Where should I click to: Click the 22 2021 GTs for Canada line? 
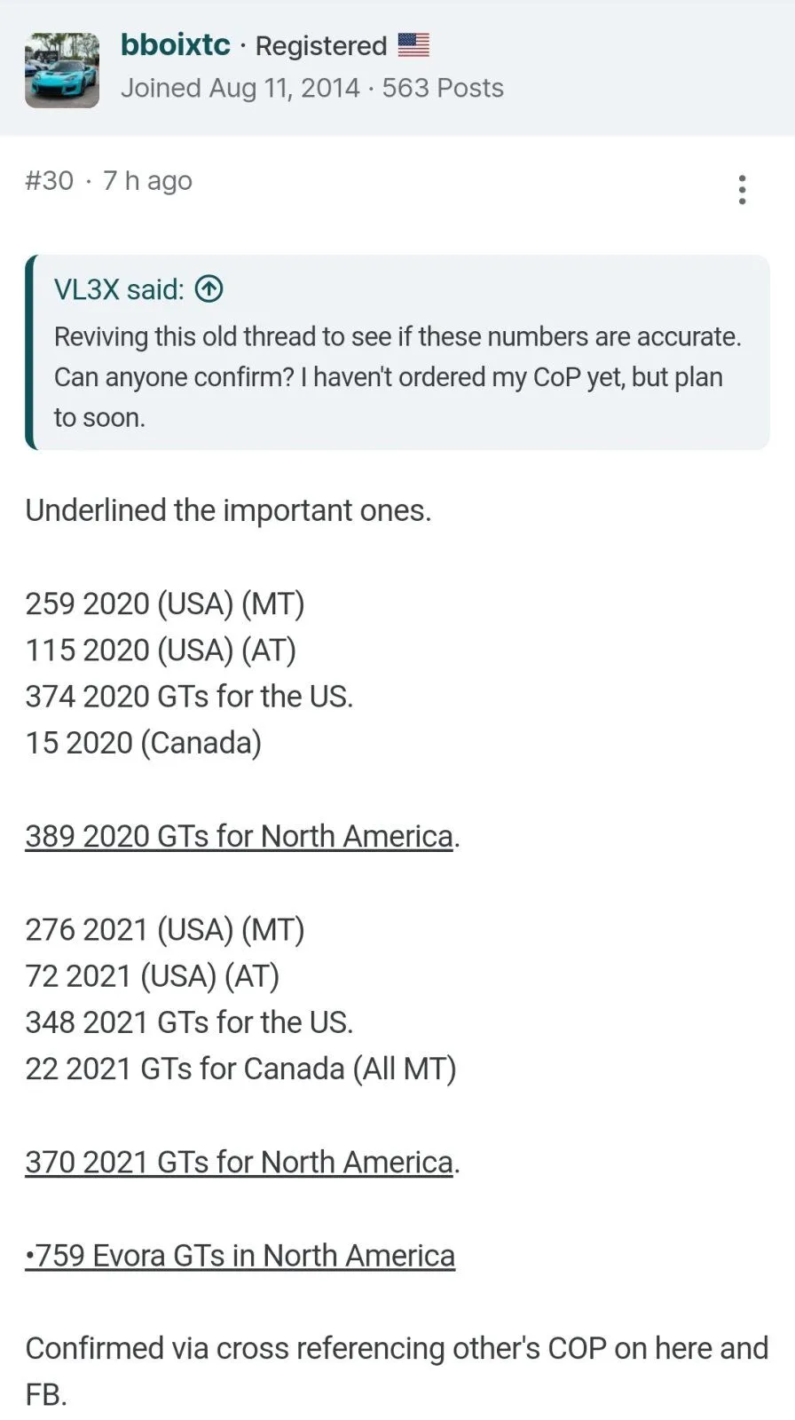pos(240,1069)
